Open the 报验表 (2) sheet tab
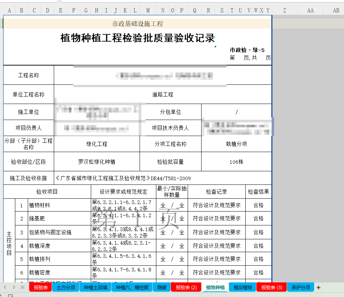This screenshot has width=344, height=297. (x=186, y=287)
